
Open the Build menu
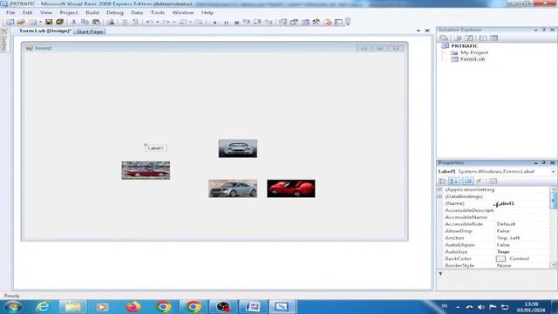coord(92,12)
